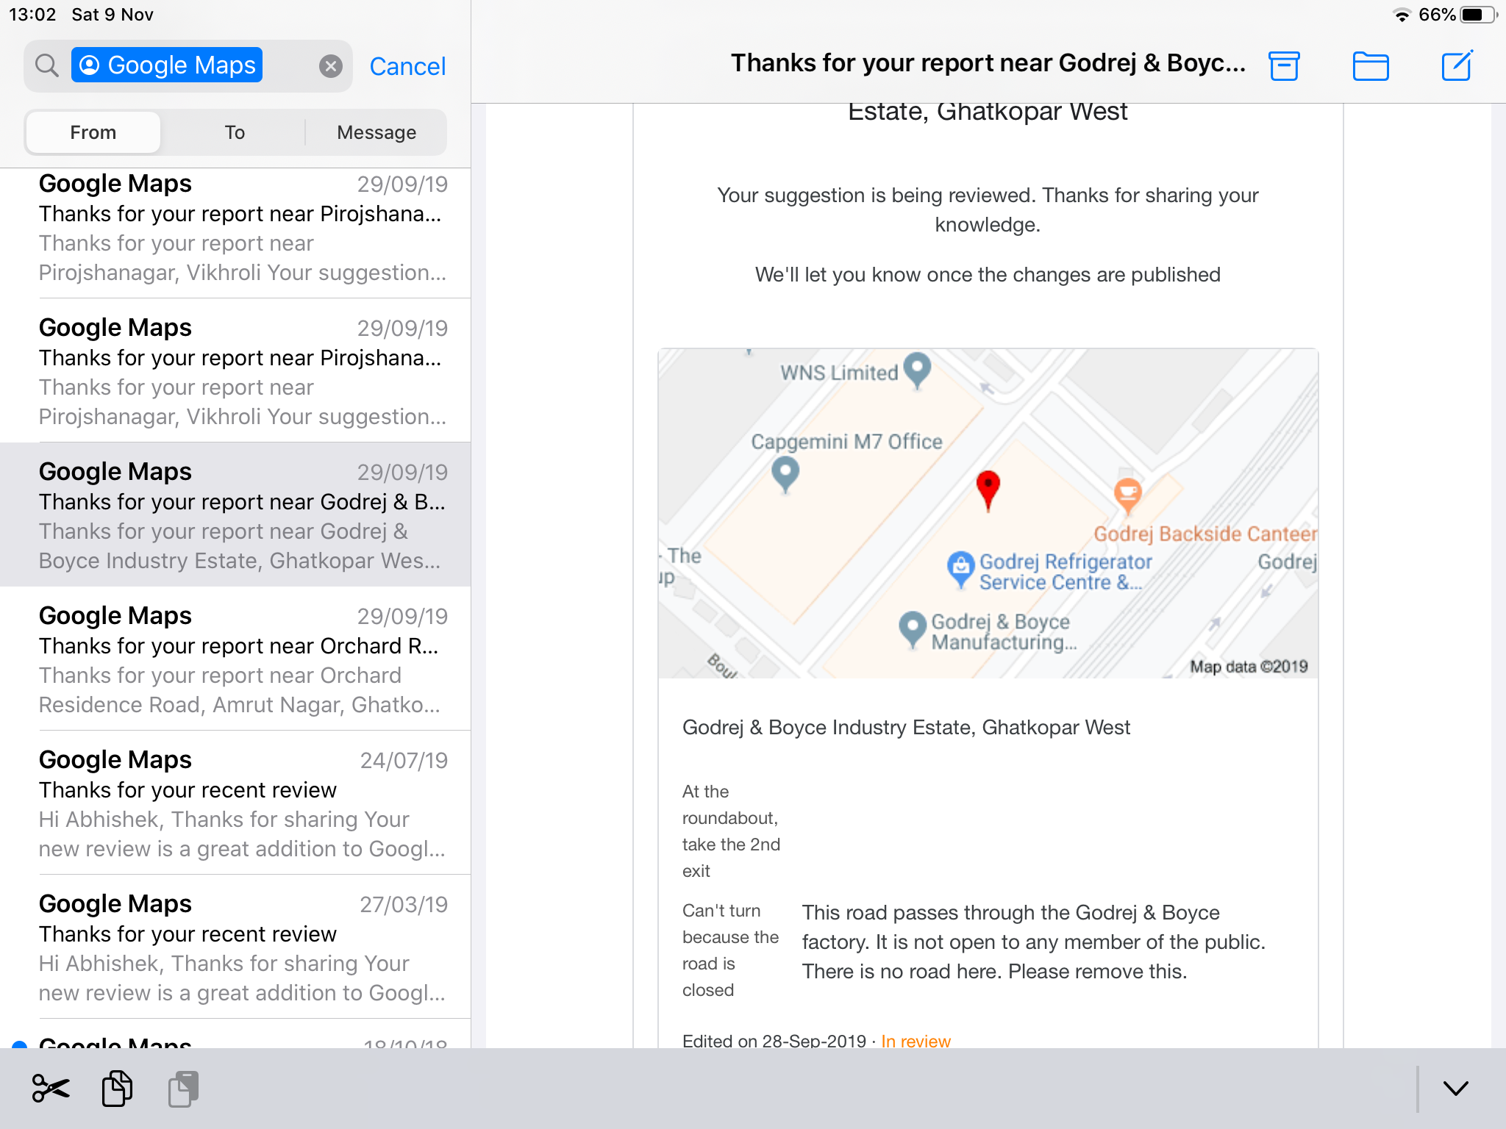The width and height of the screenshot is (1506, 1129).
Task: Switch search scope to the To tab
Action: click(234, 132)
